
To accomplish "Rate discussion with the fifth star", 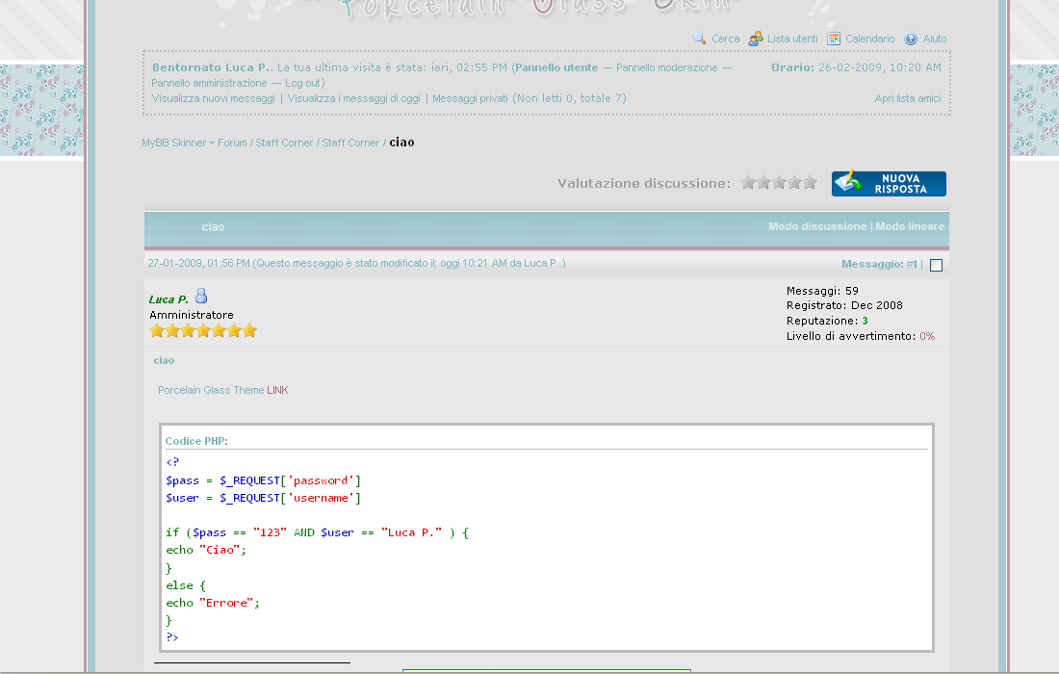I will tap(811, 183).
